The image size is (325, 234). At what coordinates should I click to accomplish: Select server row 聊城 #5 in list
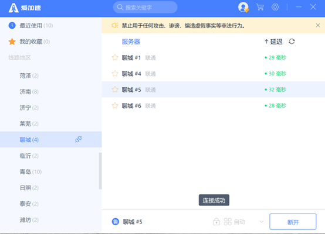pyautogui.click(x=214, y=90)
